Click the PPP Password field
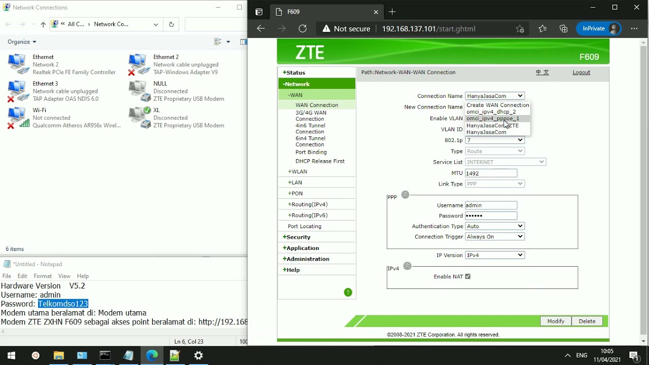Viewport: 649px width, 365px height. [491, 215]
